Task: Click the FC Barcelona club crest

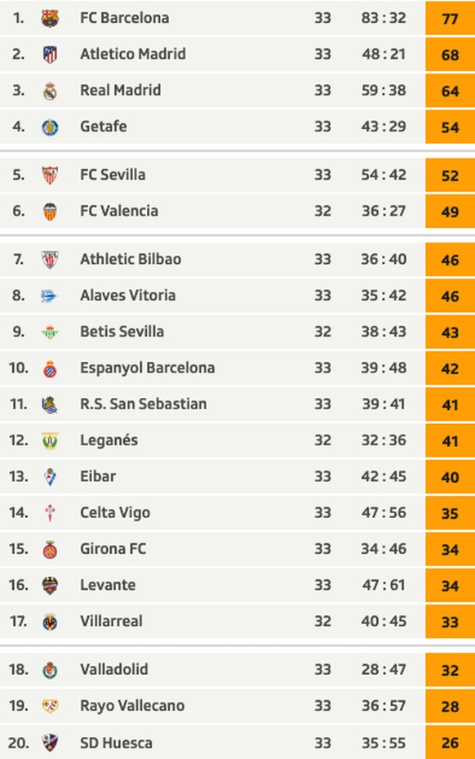Action: click(x=50, y=19)
